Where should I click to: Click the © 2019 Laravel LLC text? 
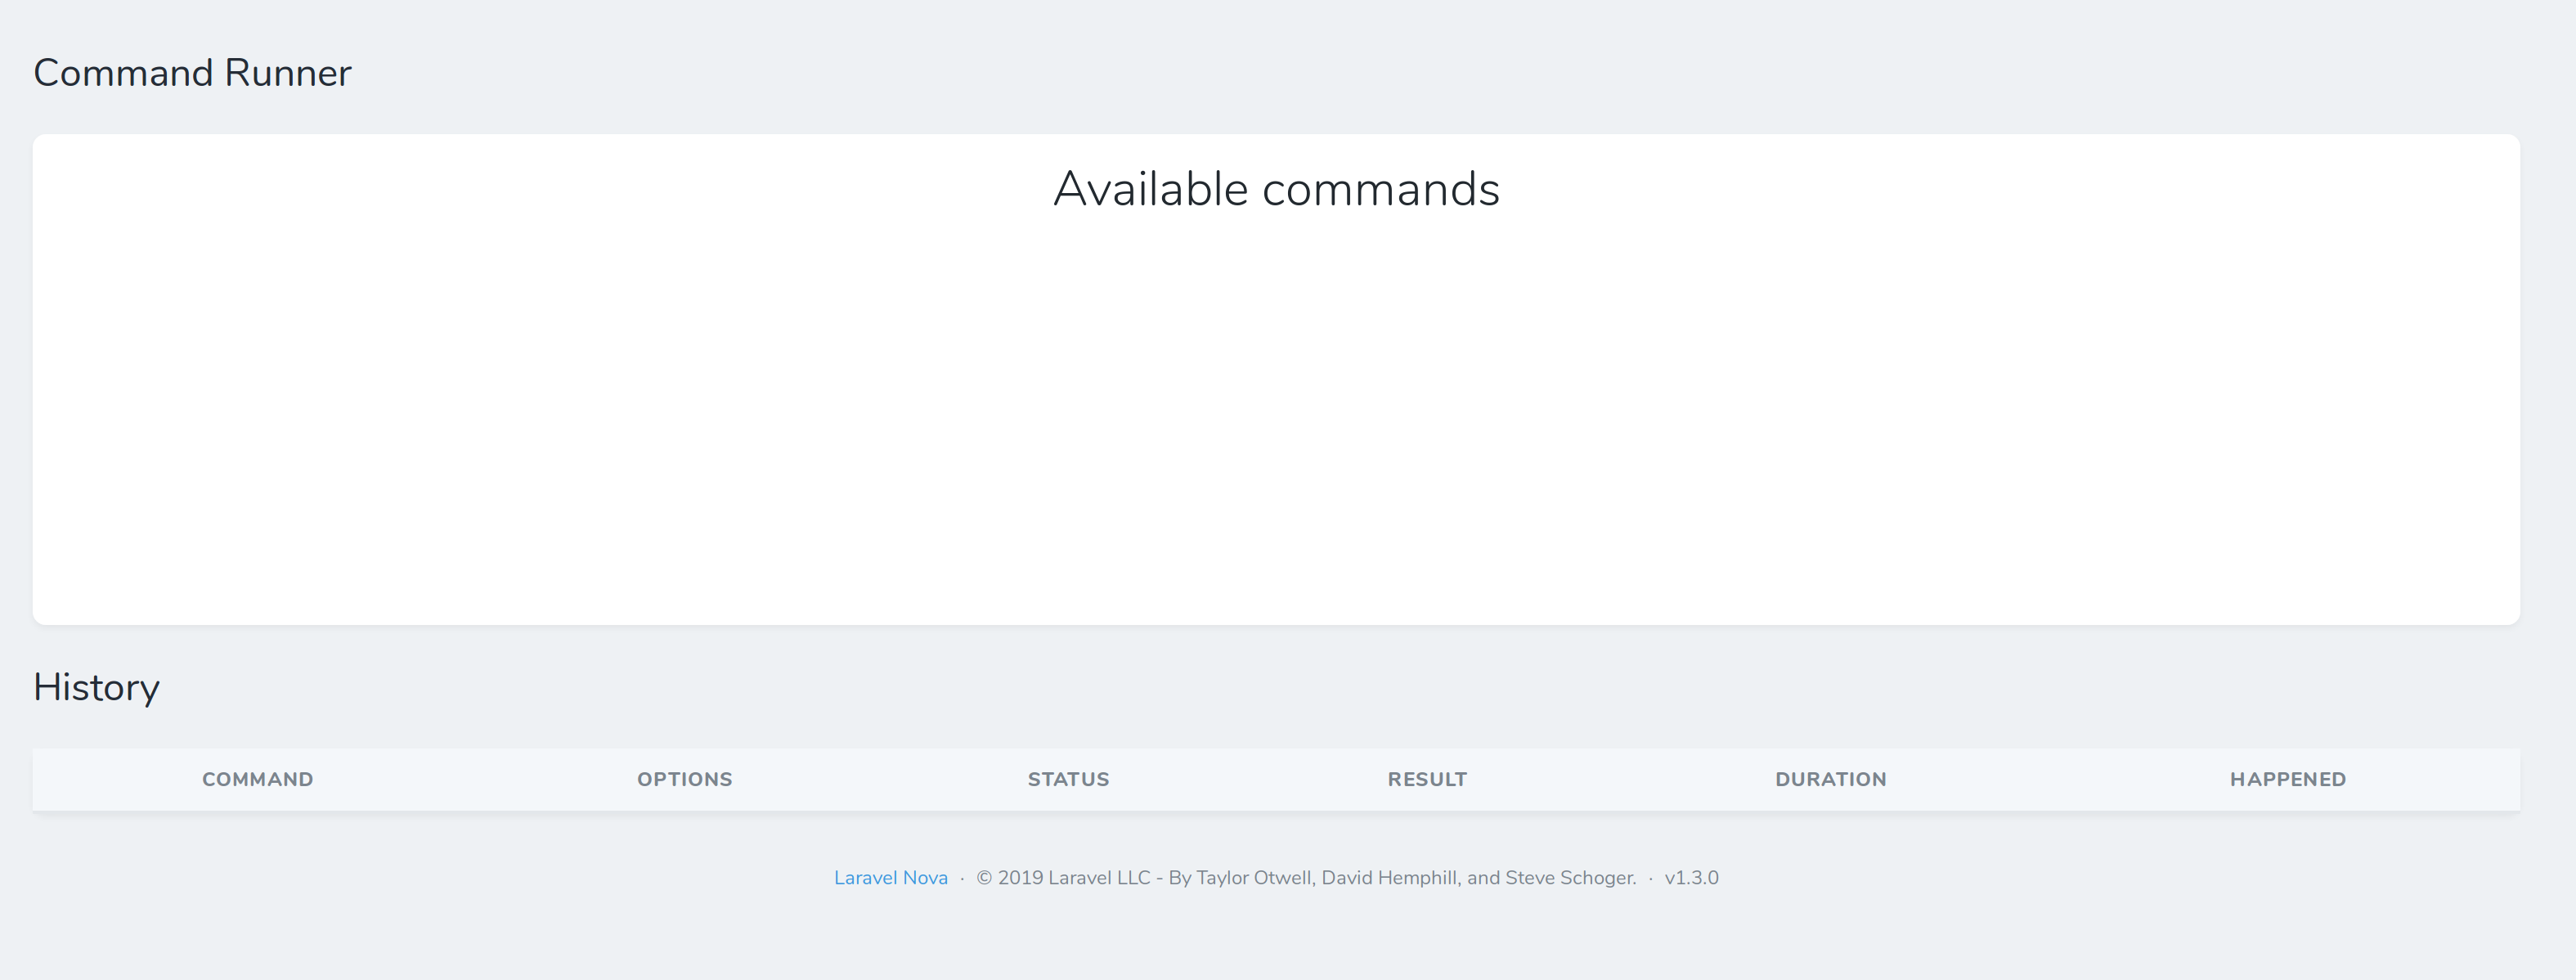tap(1062, 878)
